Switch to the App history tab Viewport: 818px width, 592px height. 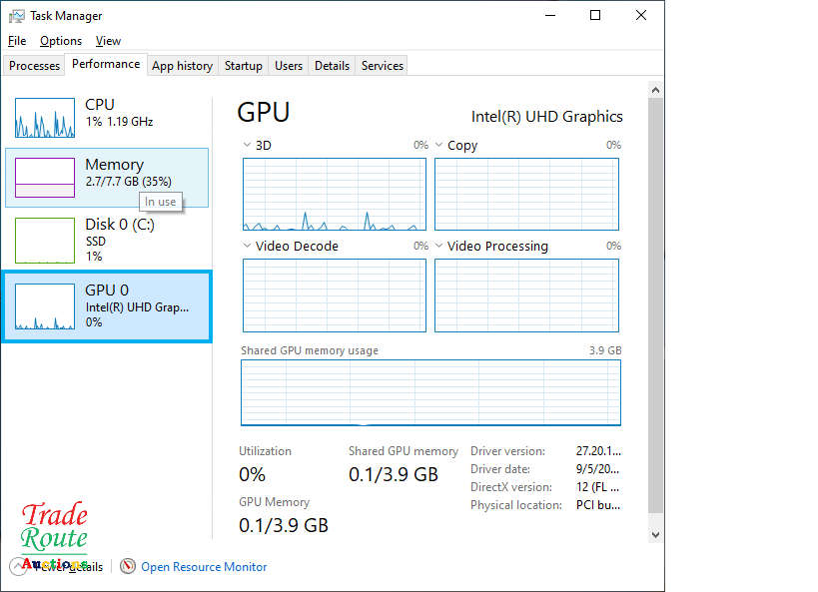[x=182, y=66]
